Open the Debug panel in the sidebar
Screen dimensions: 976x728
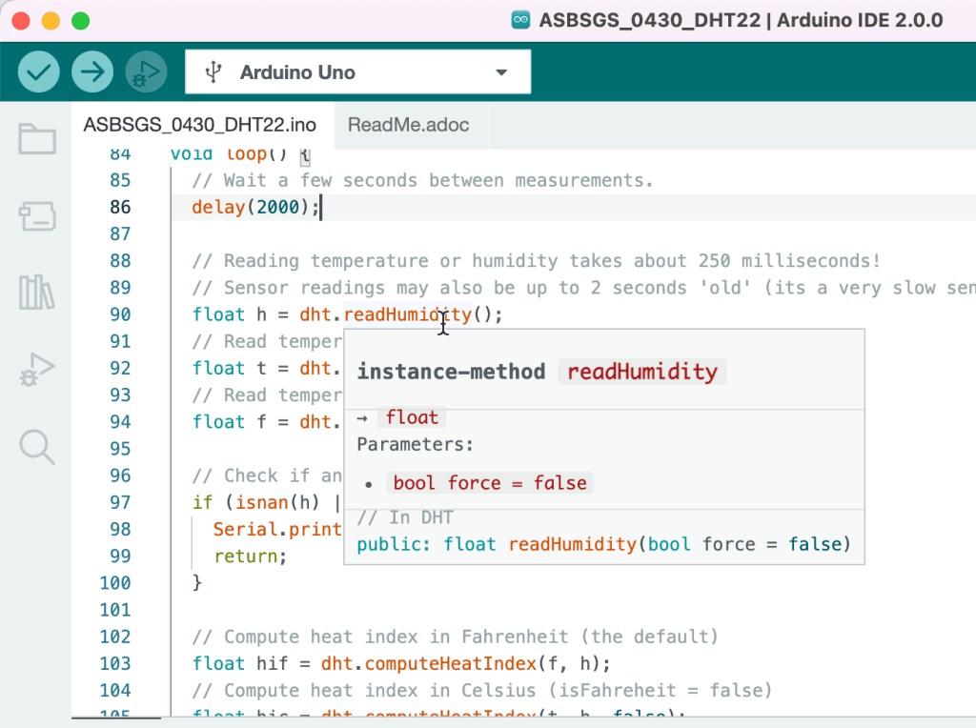37,370
